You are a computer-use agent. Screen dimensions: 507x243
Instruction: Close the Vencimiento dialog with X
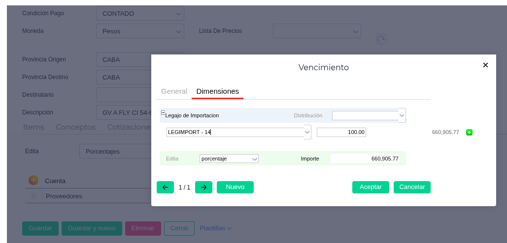pos(485,65)
